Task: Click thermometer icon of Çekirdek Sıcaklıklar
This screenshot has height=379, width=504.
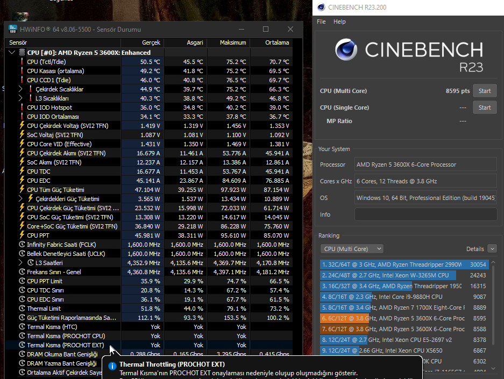Action: click(x=31, y=89)
